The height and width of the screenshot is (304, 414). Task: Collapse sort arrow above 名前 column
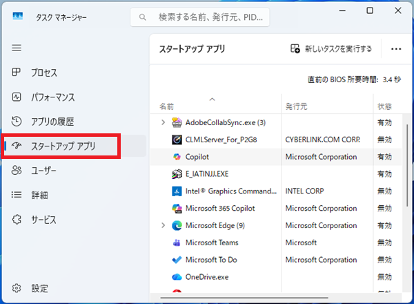(x=212, y=98)
